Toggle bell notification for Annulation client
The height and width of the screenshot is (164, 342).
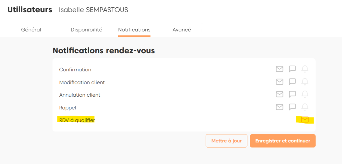(305, 94)
